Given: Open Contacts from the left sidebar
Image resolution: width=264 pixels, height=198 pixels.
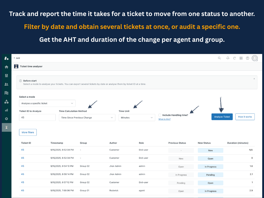Looking at the screenshot, I should point(6,84).
